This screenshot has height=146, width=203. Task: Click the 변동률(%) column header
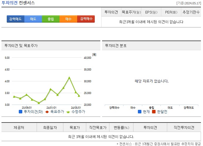pos(121,127)
